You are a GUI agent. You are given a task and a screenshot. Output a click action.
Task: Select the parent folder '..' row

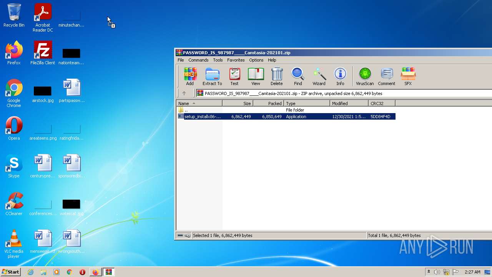tap(286, 110)
